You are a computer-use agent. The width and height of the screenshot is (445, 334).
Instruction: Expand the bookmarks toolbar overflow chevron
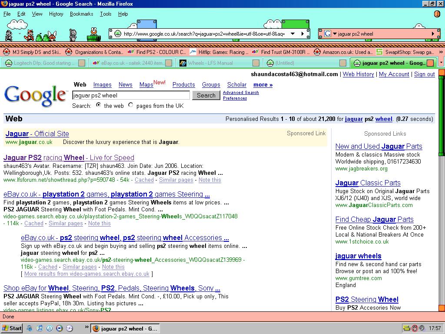[441, 52]
